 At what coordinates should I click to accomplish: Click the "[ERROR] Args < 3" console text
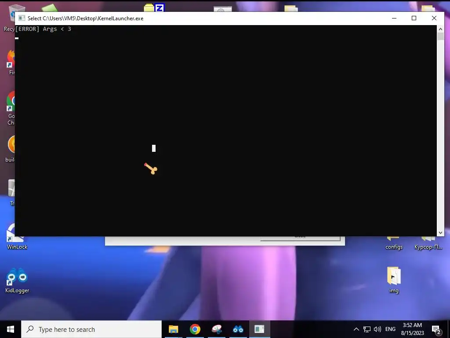point(43,29)
